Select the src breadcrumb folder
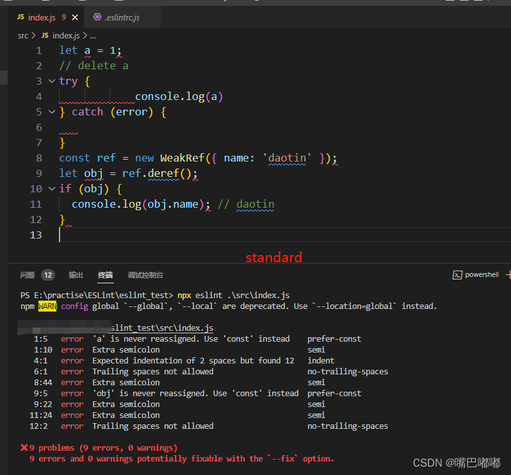The height and width of the screenshot is (475, 511). click(23, 35)
